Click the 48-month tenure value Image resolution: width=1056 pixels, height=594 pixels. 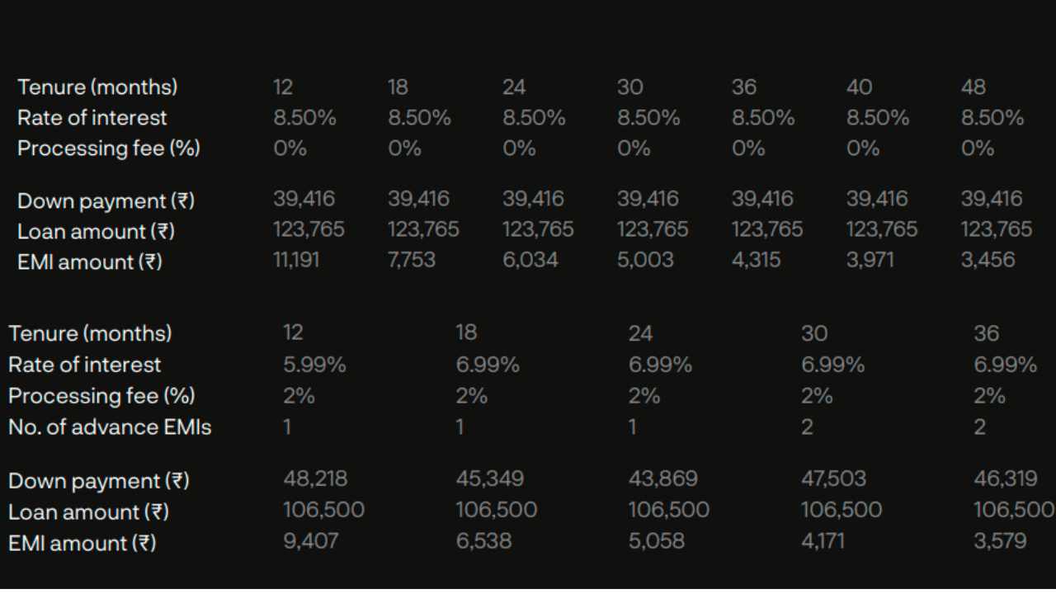[x=973, y=87]
